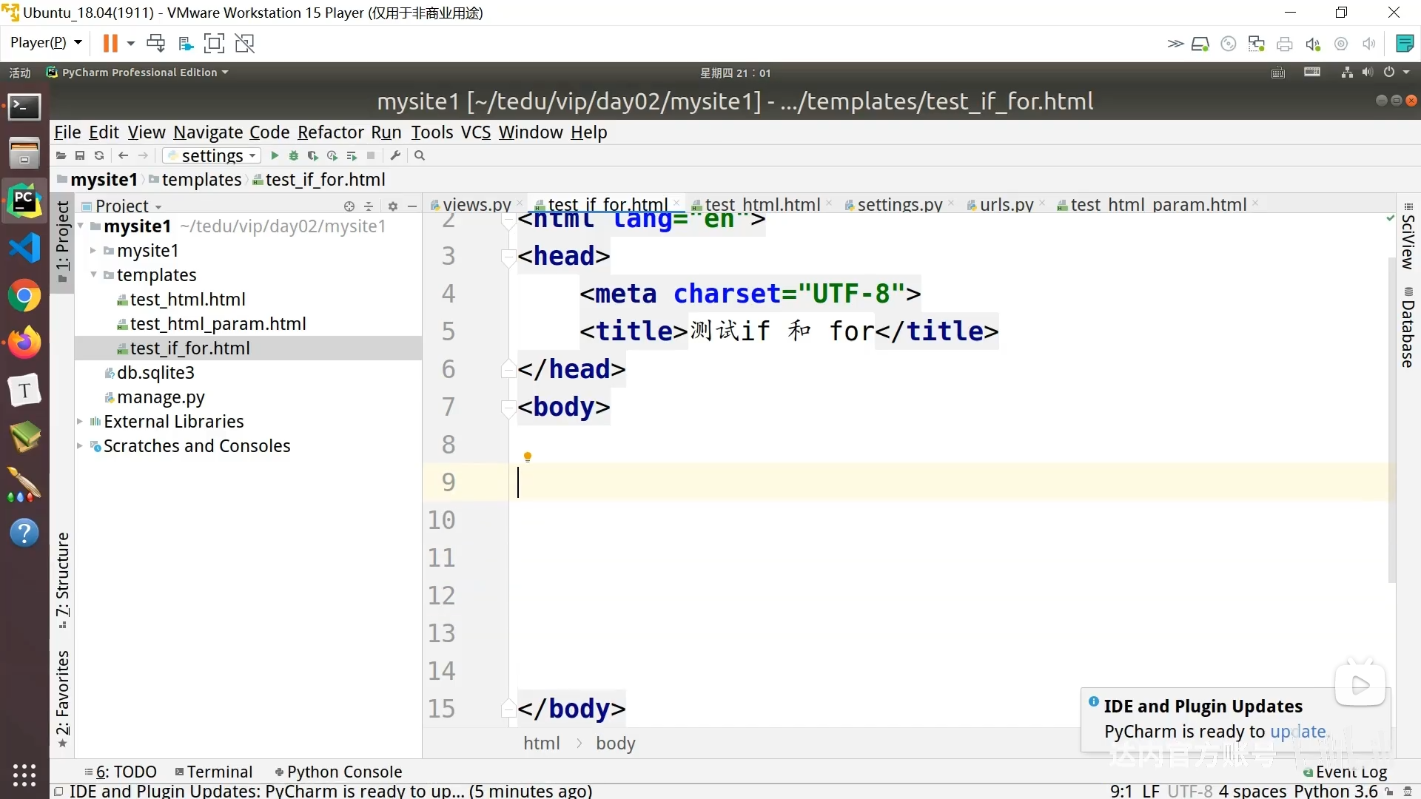Click the Debug bug icon

[x=294, y=156]
